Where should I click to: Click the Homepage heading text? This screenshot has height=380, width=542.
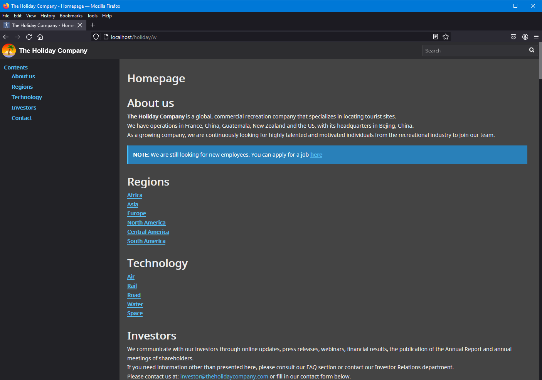point(156,78)
